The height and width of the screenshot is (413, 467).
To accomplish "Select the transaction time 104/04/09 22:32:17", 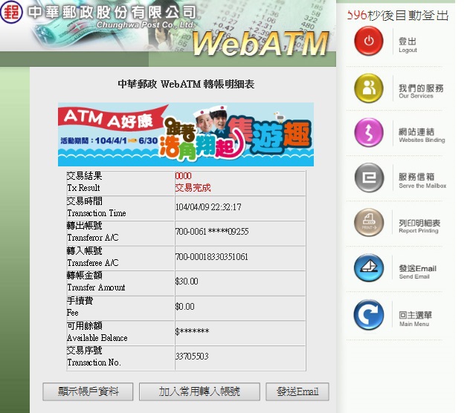I will (x=208, y=206).
